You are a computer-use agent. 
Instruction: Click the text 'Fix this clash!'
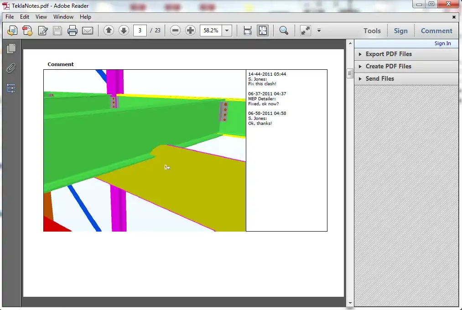262,84
